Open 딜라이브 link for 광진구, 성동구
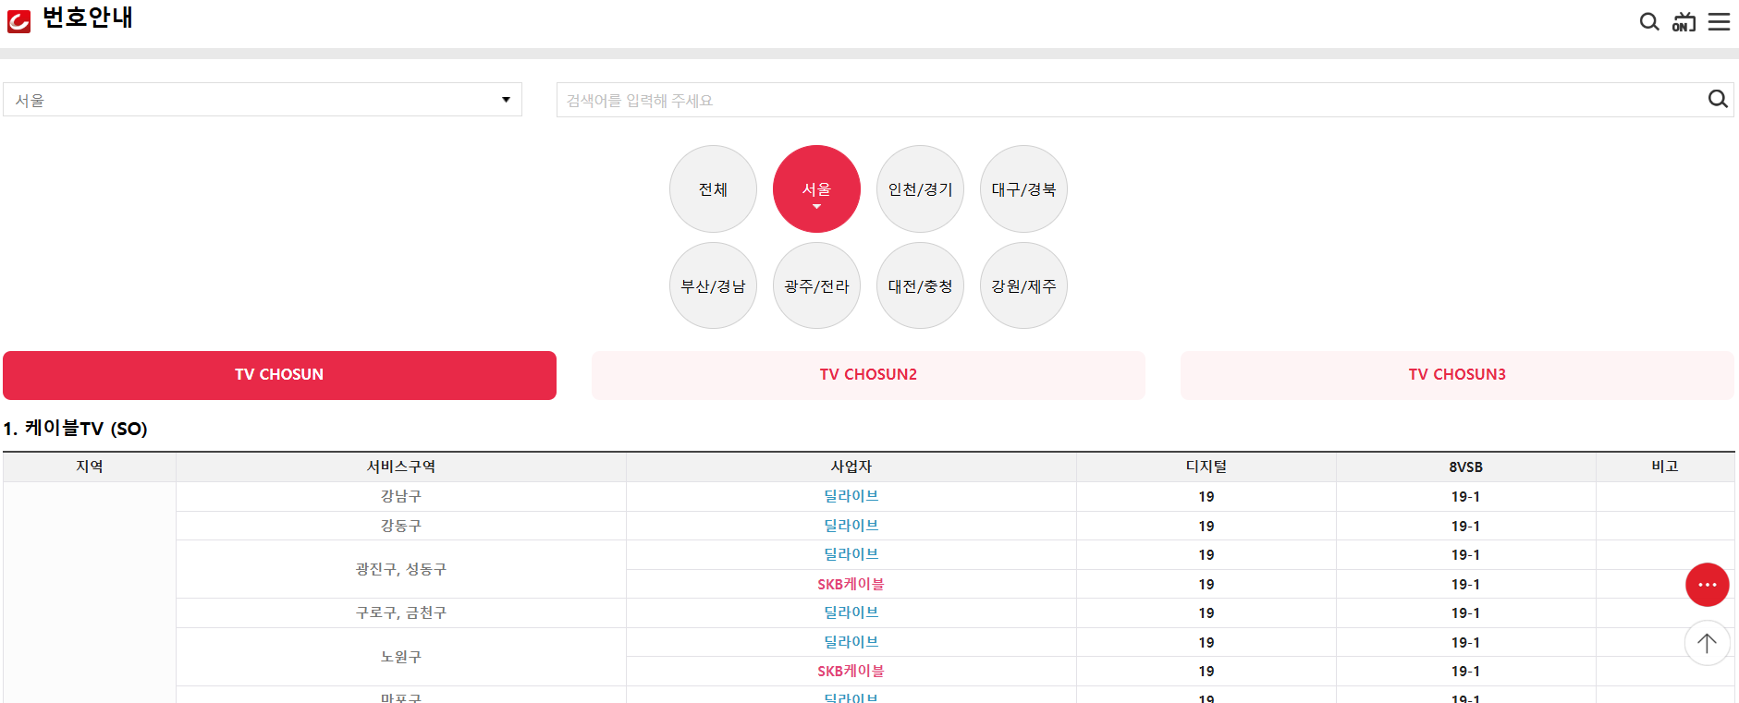 click(x=851, y=554)
